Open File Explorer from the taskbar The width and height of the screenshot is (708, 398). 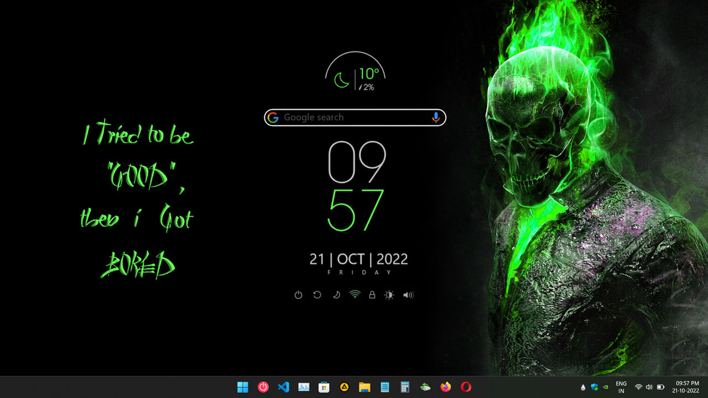point(365,387)
